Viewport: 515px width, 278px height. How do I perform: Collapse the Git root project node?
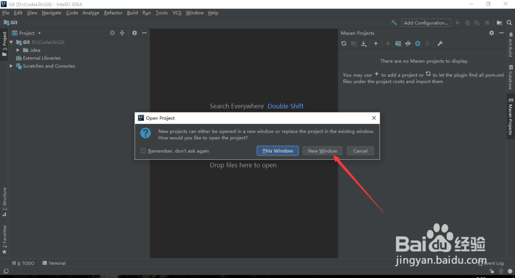pos(11,42)
